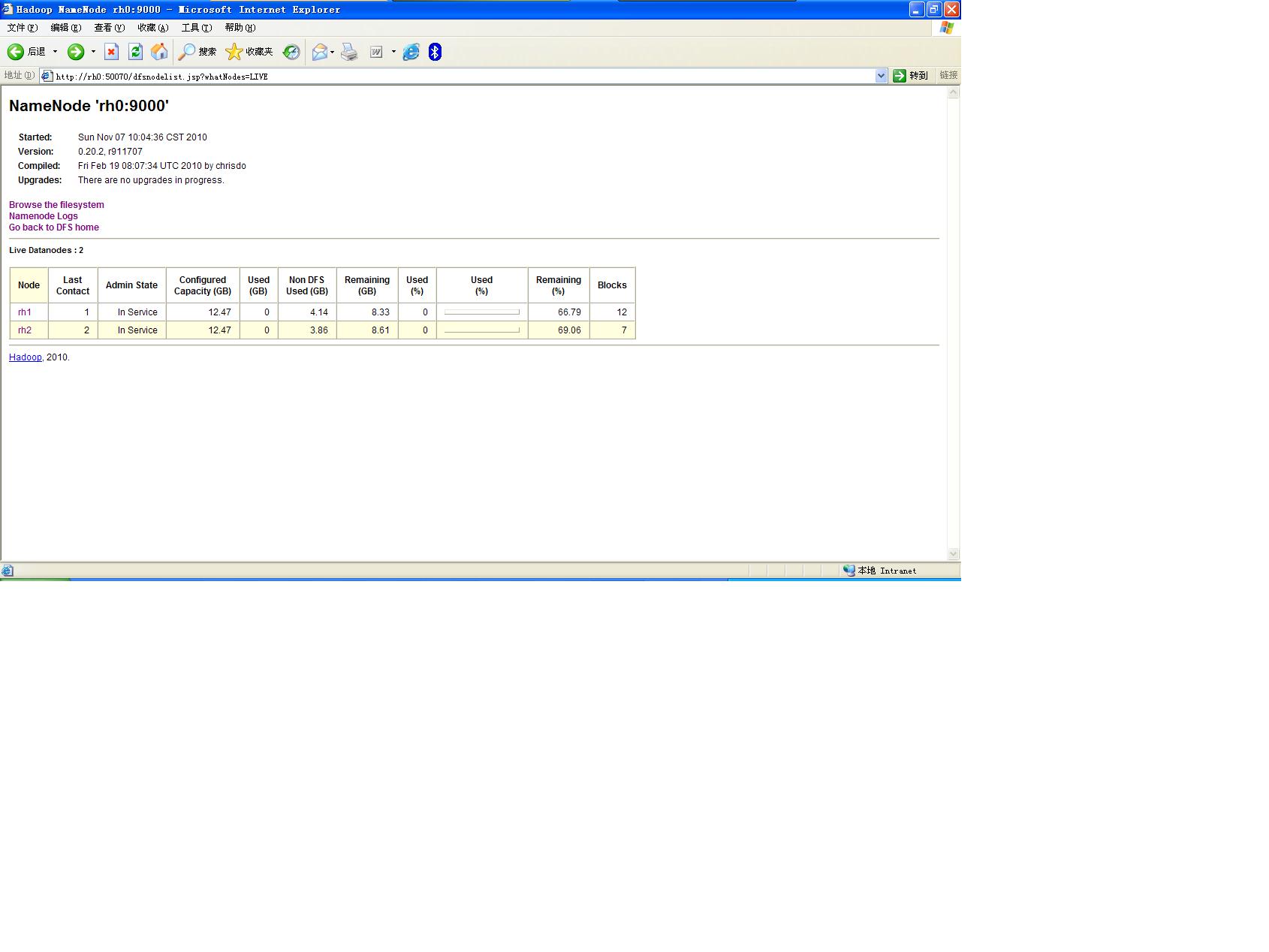Image resolution: width=1269 pixels, height=952 pixels.
Task: Click rh1 In Service admin state
Action: (137, 312)
